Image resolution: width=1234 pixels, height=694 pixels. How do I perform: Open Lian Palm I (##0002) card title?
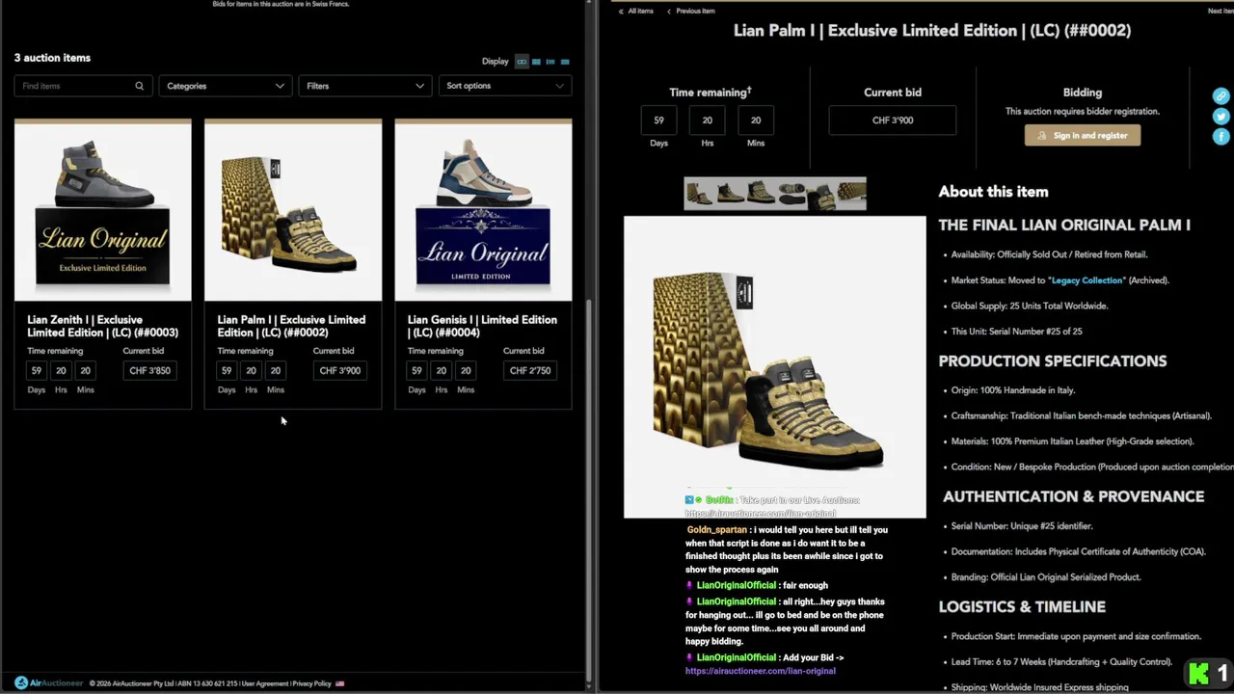pos(291,326)
